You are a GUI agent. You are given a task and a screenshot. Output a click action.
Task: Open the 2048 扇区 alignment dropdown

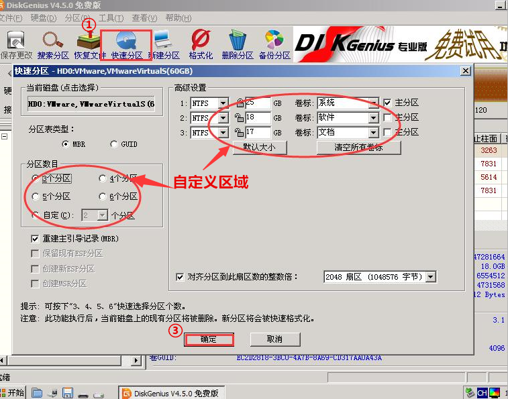(x=430, y=277)
